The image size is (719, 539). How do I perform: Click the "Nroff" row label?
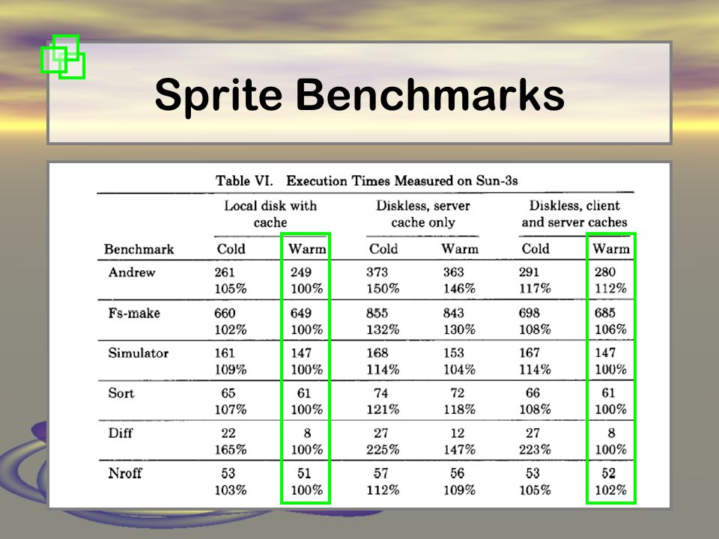[125, 473]
